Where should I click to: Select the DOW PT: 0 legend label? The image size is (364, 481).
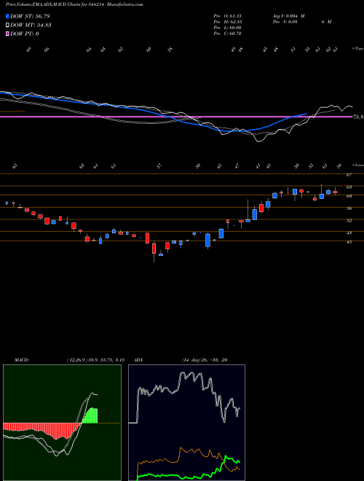pyautogui.click(x=25, y=34)
